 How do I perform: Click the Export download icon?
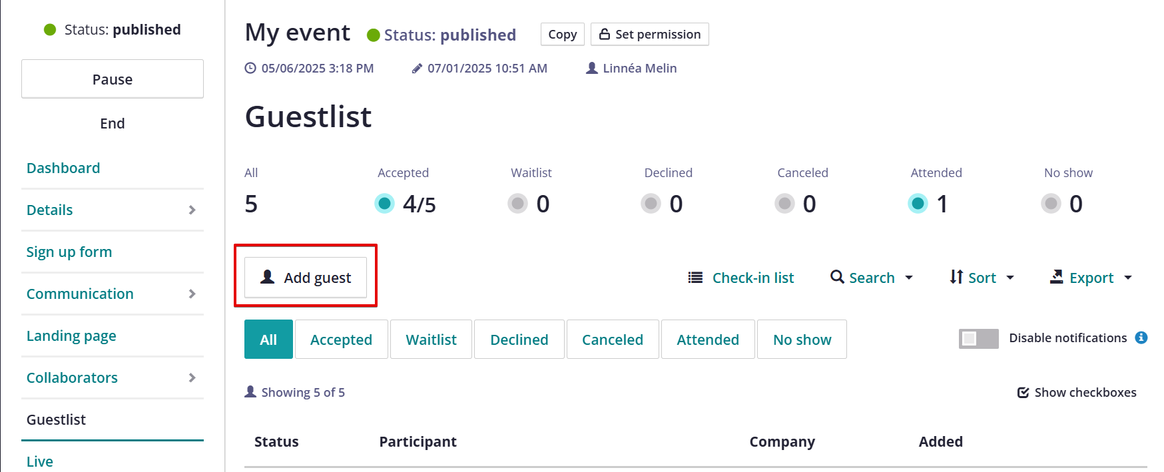[x=1057, y=276]
